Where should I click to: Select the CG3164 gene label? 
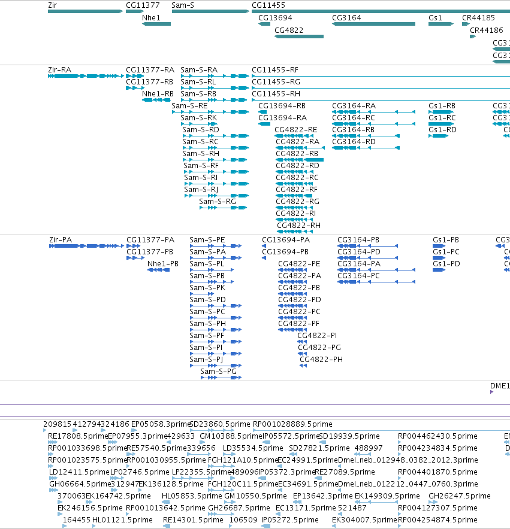click(x=346, y=17)
